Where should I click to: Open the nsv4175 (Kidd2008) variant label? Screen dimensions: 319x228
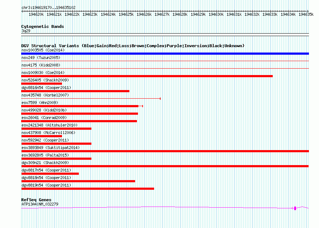(x=41, y=65)
